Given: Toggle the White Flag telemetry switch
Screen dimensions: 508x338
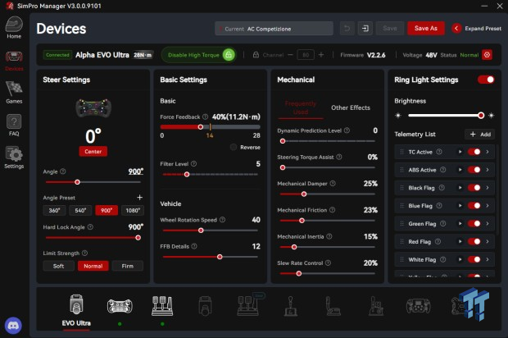Looking at the screenshot, I should click(474, 259).
